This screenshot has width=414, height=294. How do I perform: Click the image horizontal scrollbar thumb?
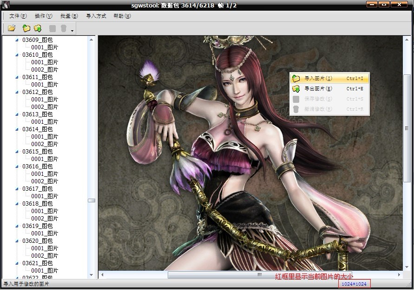pyautogui.click(x=259, y=275)
